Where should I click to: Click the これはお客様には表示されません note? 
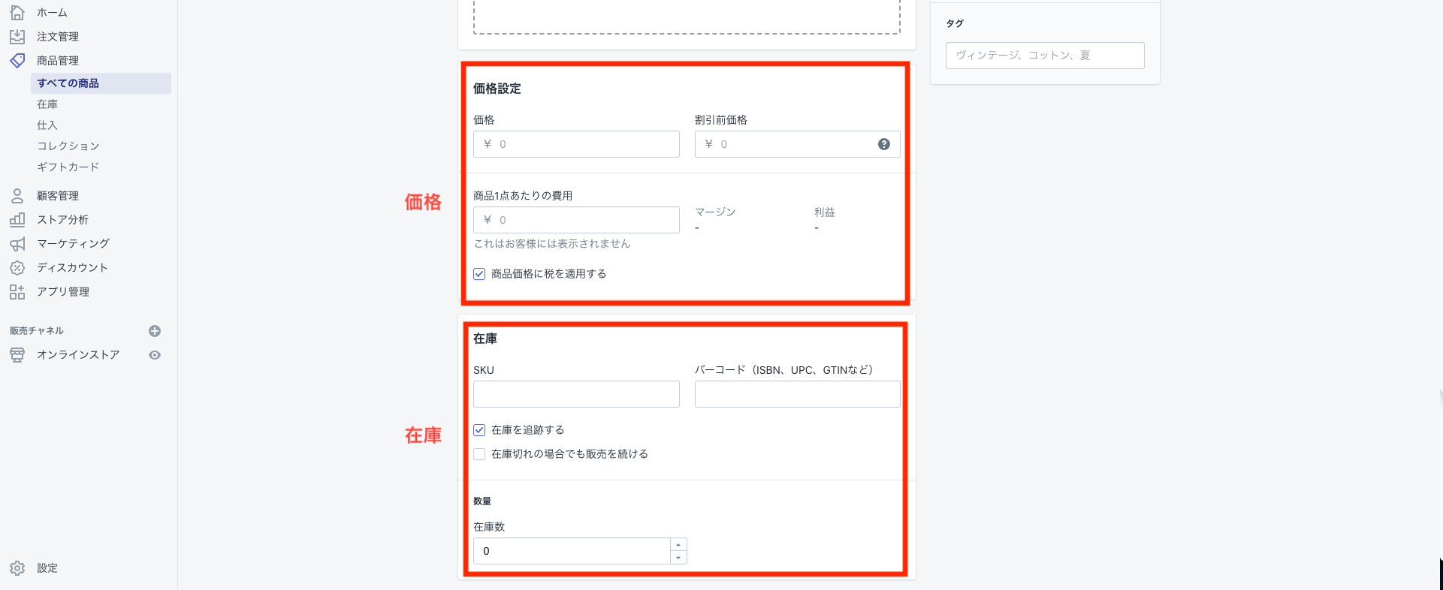coord(552,244)
